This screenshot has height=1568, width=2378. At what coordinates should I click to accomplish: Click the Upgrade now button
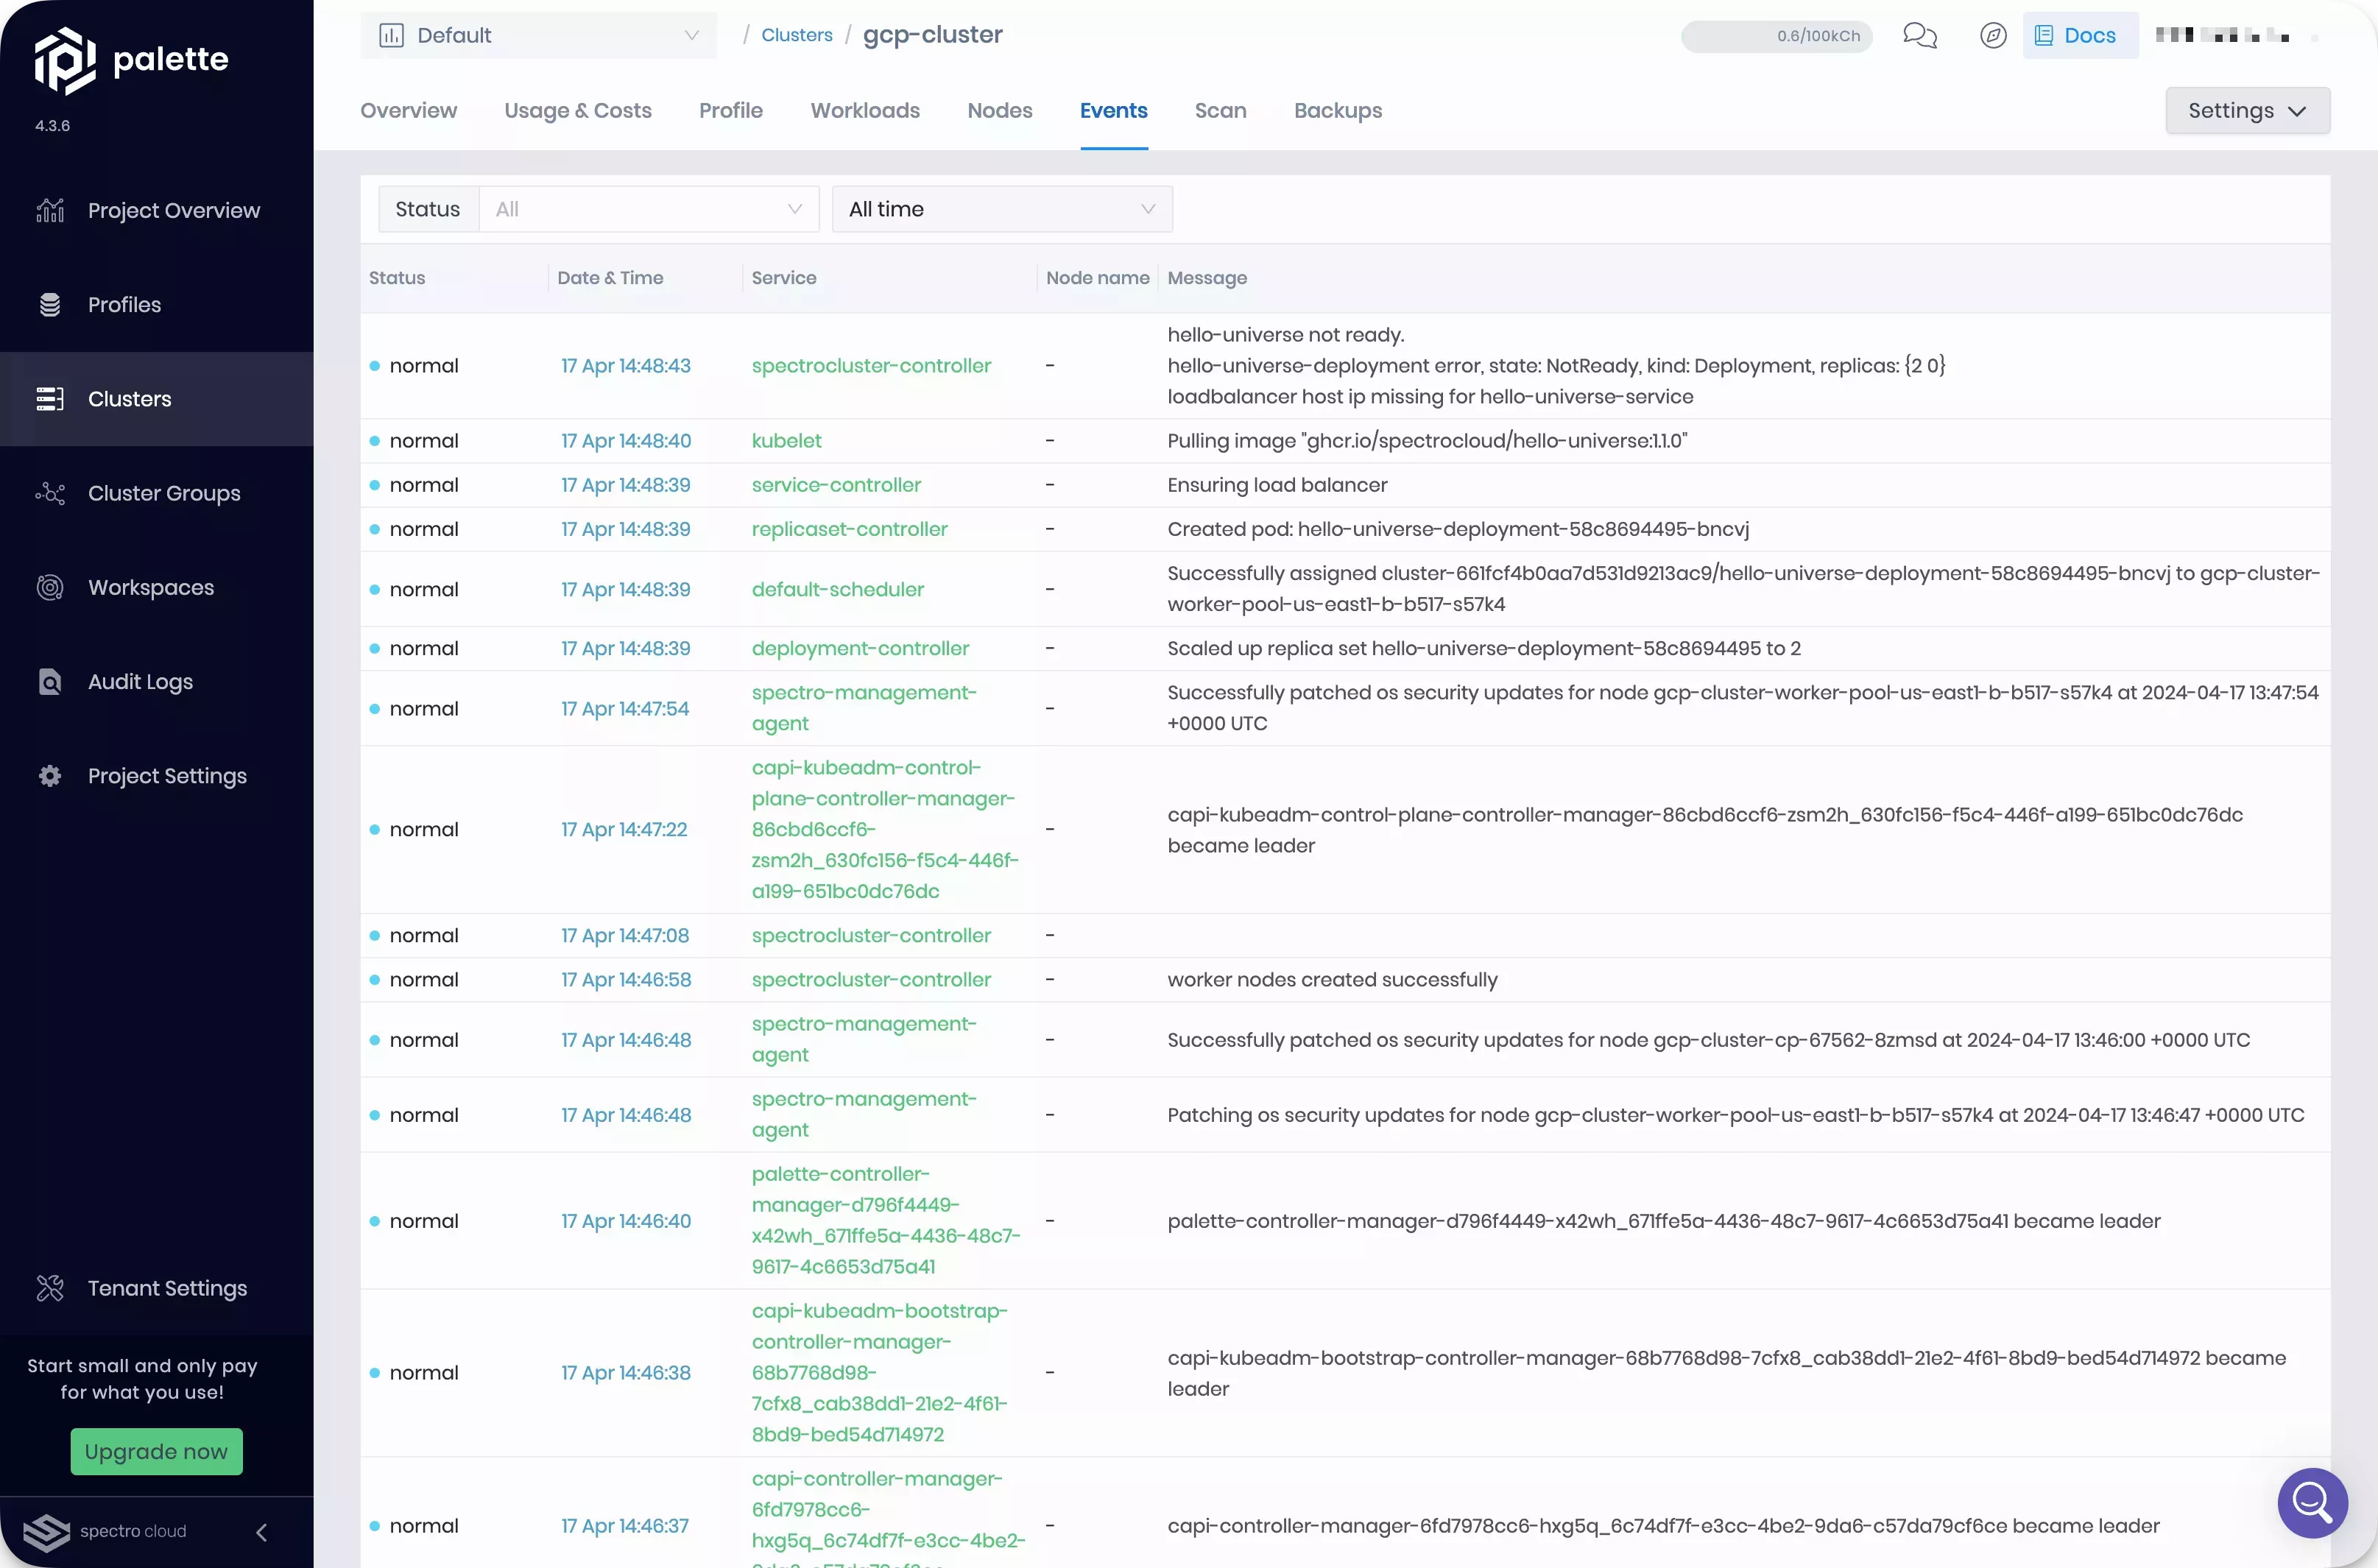click(x=156, y=1451)
